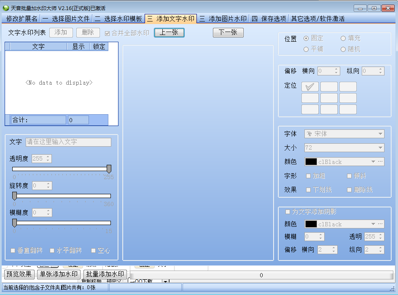Enable shadow for text checkbox

tap(288, 212)
